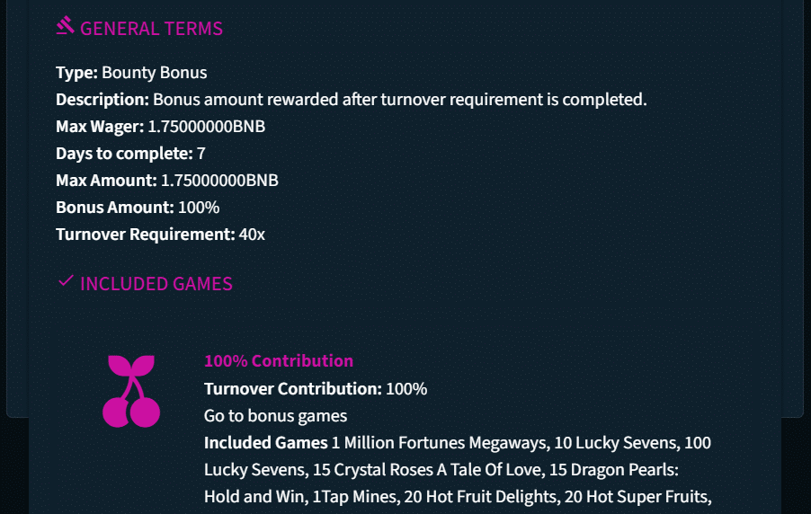Screen dimensions: 811x514
Task: Click the pink 100% Contribution heading
Action: click(279, 361)
